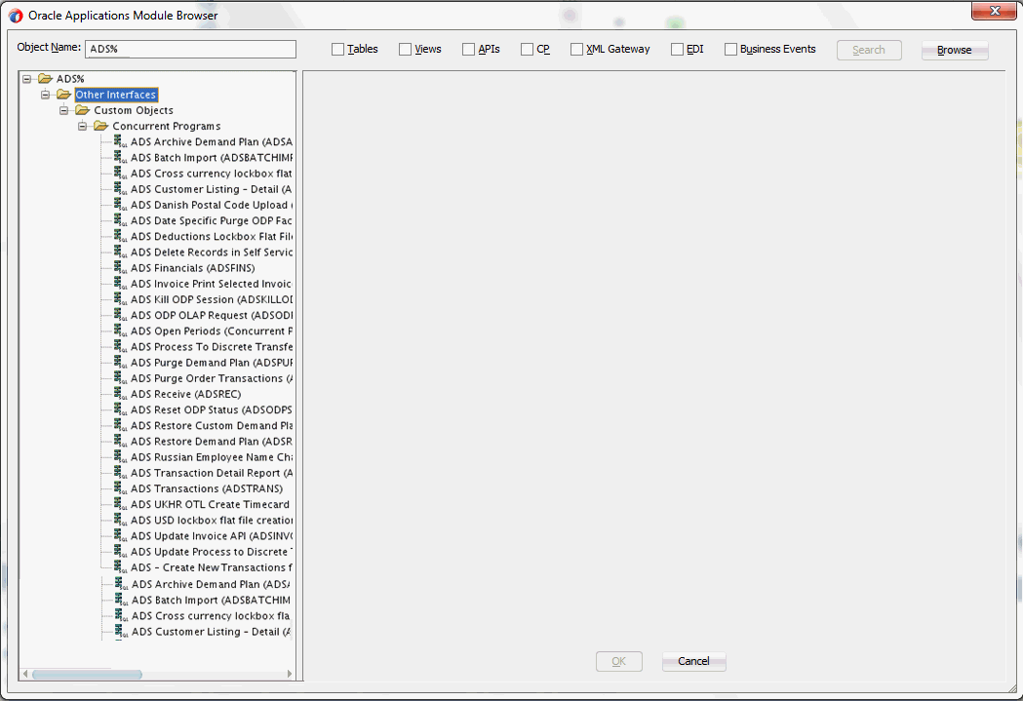Click the horizontal scrollbar left arrow

[x=25, y=675]
